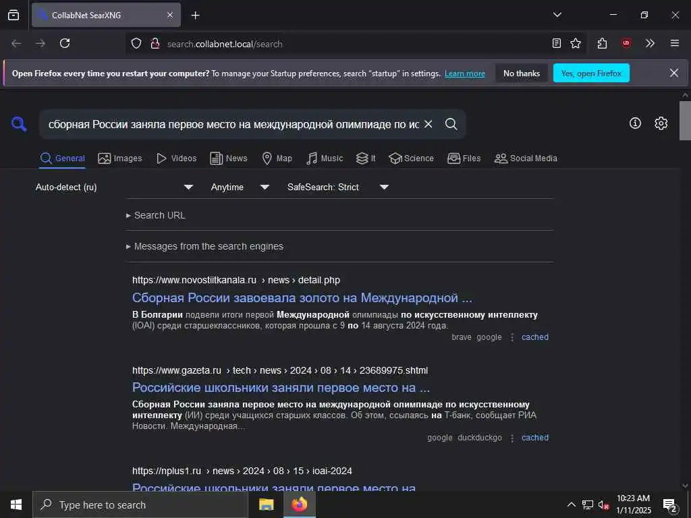The image size is (691, 518).
Task: Open novostiitkanala.ru result URL
Action: [236, 280]
